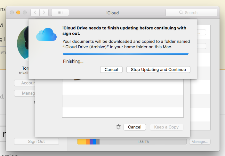Click the back navigation arrow
The height and width of the screenshot is (156, 225).
(x=35, y=12)
